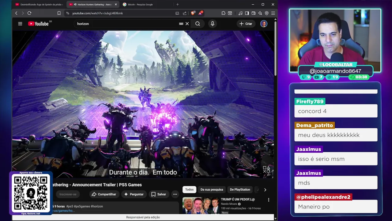This screenshot has width=392, height=221.
Task: Click the Compartilhar button
Action: 104,194
